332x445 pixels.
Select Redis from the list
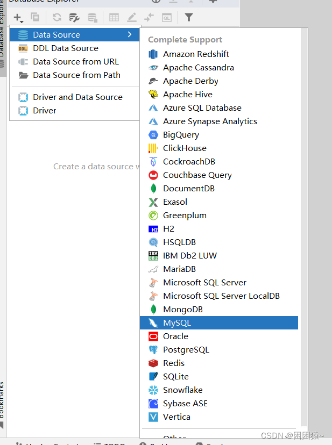pos(219,363)
